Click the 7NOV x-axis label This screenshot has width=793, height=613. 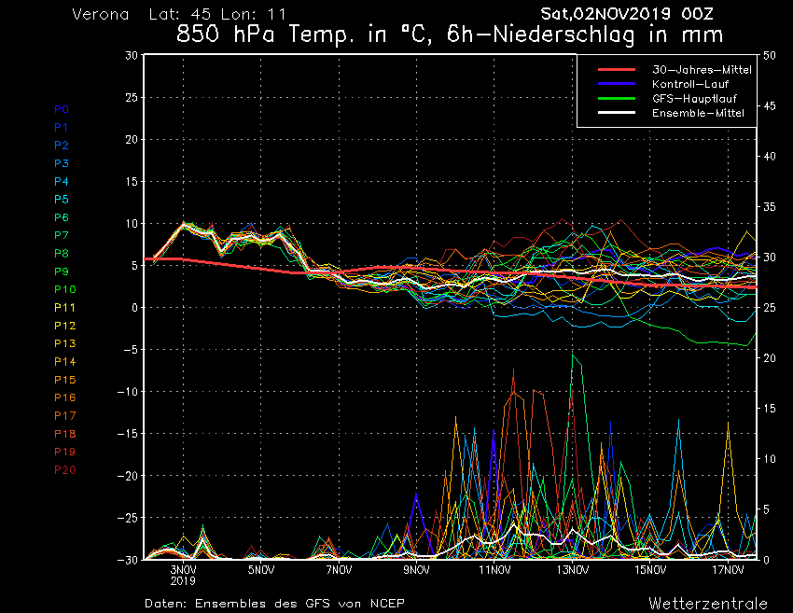coord(339,570)
